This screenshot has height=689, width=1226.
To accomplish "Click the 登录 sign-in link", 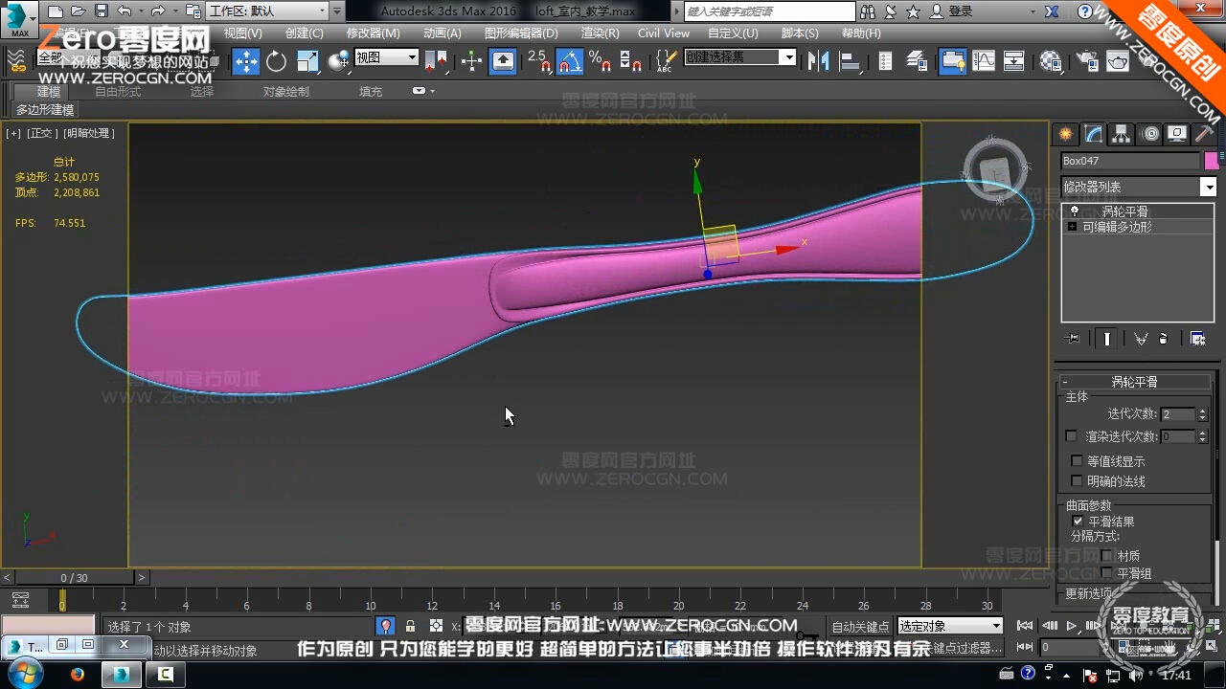I will click(961, 11).
